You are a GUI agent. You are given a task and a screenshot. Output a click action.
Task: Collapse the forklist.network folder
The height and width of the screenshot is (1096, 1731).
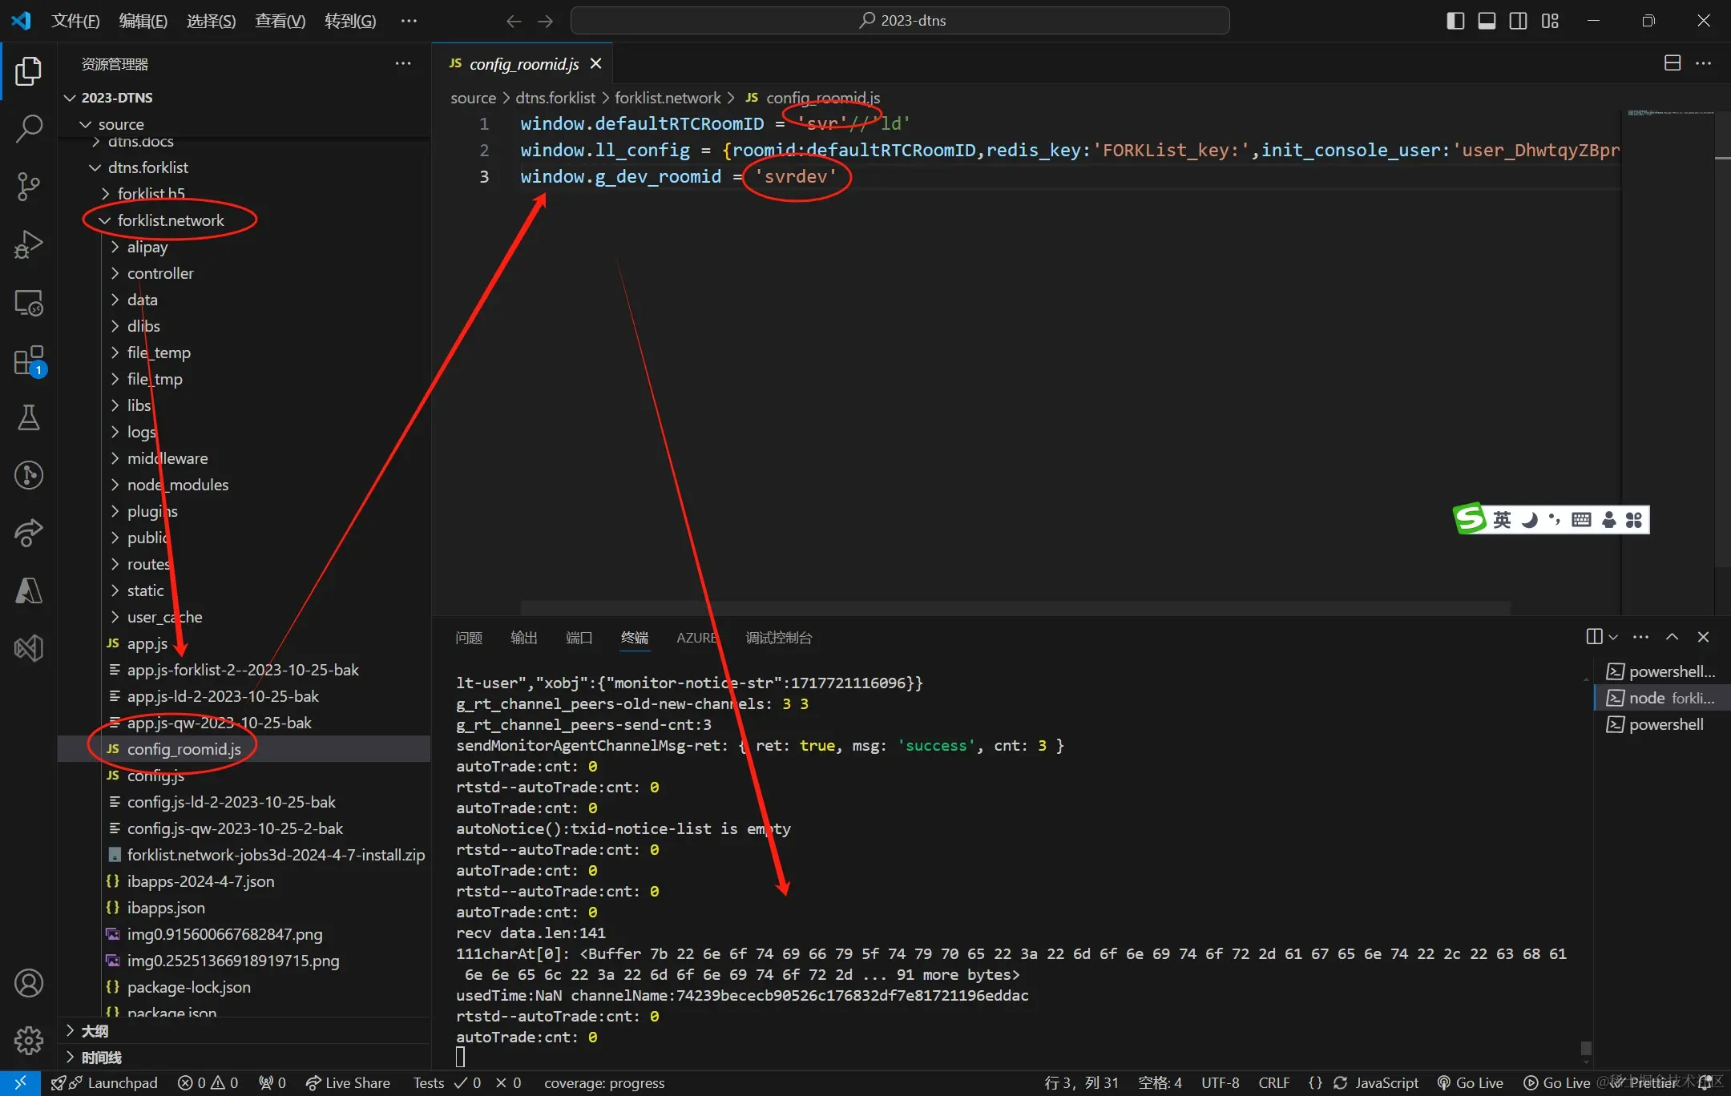[171, 220]
